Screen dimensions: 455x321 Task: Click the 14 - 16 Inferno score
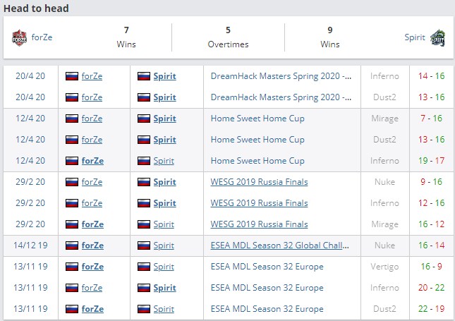tap(430, 76)
